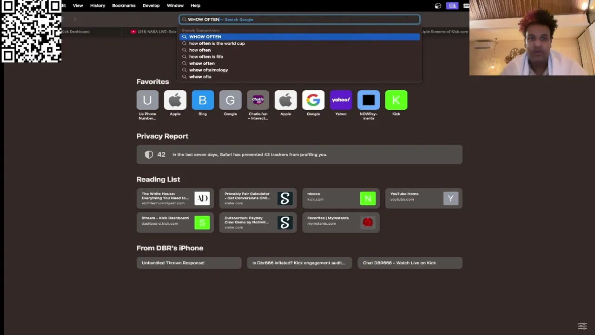Open the Yahoo favorite icon
This screenshot has height=335, width=595.
(x=341, y=100)
